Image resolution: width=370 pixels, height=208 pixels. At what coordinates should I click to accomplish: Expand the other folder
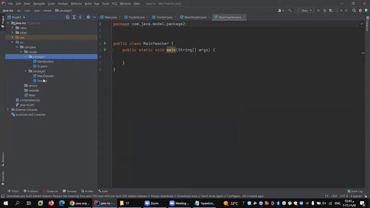(x=13, y=32)
